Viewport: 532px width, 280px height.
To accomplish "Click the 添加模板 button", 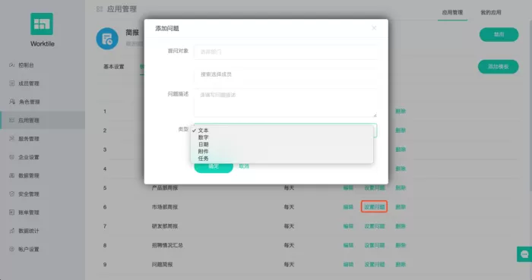I will pyautogui.click(x=498, y=67).
